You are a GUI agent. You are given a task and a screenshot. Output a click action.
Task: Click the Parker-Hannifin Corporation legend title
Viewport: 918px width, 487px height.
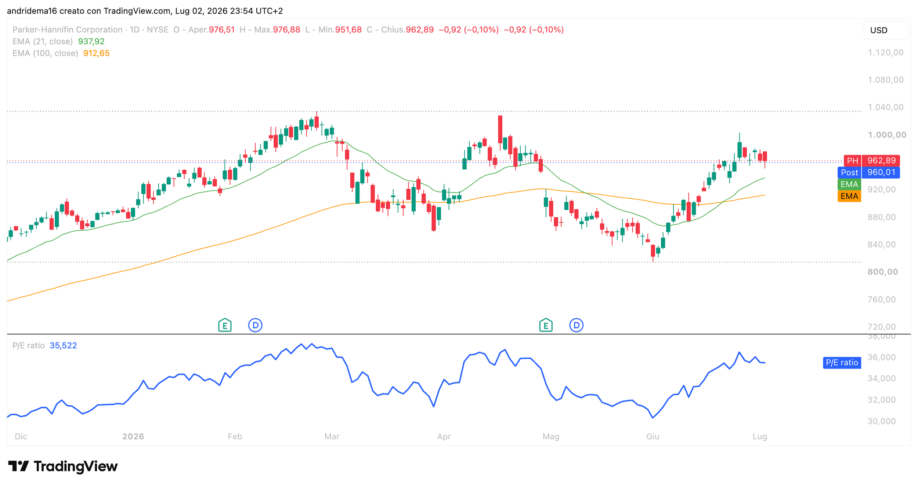click(x=68, y=30)
